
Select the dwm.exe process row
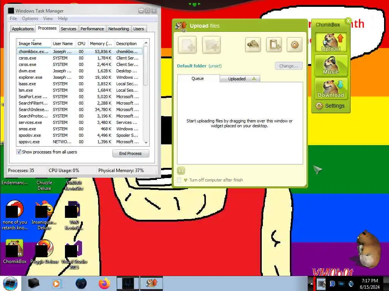coord(80,71)
